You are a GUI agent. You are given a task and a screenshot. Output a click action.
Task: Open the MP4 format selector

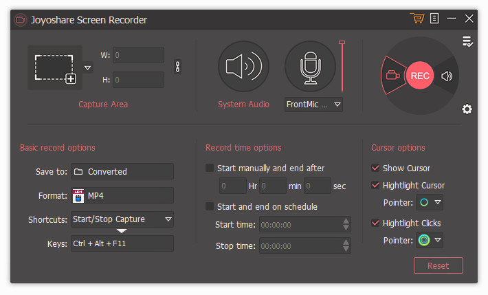coord(122,195)
